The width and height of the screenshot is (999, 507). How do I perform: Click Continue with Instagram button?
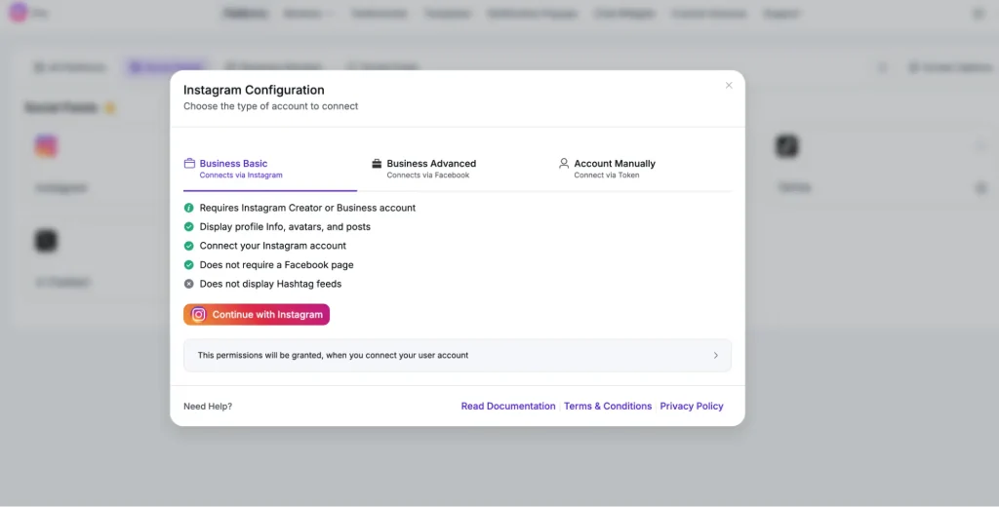(257, 315)
